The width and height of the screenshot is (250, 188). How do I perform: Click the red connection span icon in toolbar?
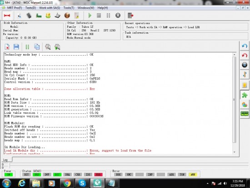point(7,15)
